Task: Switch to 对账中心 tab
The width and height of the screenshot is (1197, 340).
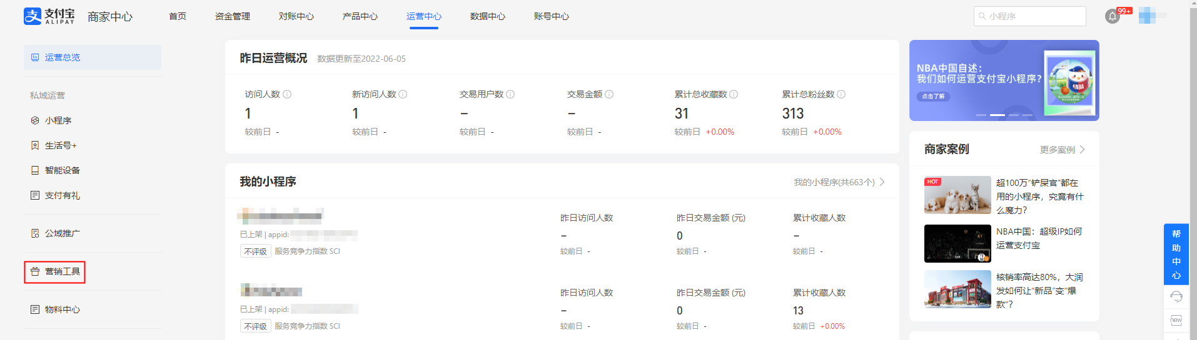Action: 296,16
